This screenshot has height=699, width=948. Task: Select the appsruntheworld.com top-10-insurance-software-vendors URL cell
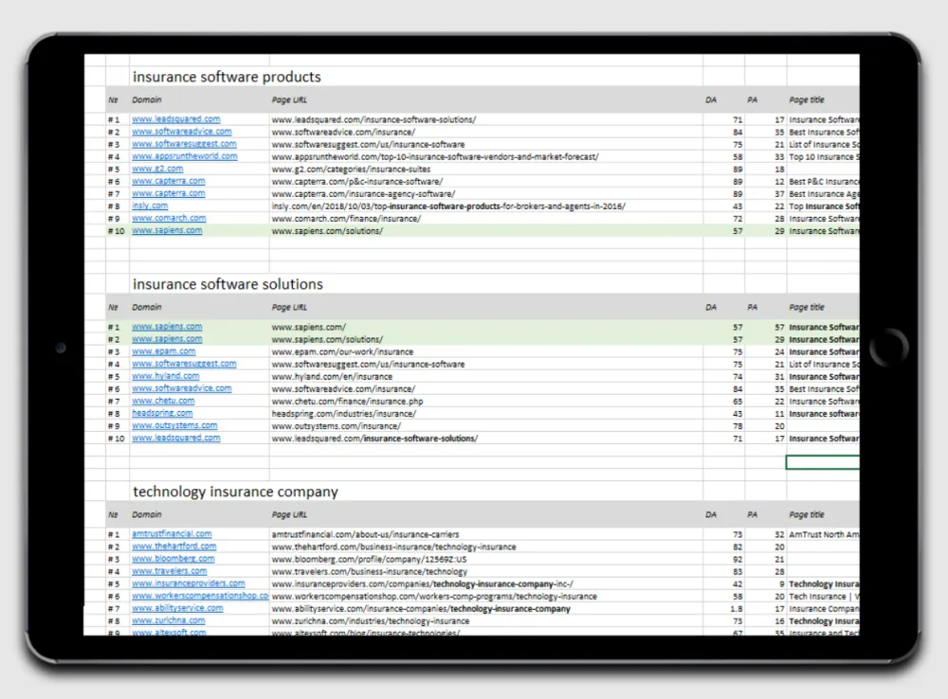tap(435, 156)
